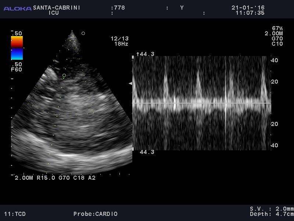Click the ALOKA logo

click(x=17, y=8)
